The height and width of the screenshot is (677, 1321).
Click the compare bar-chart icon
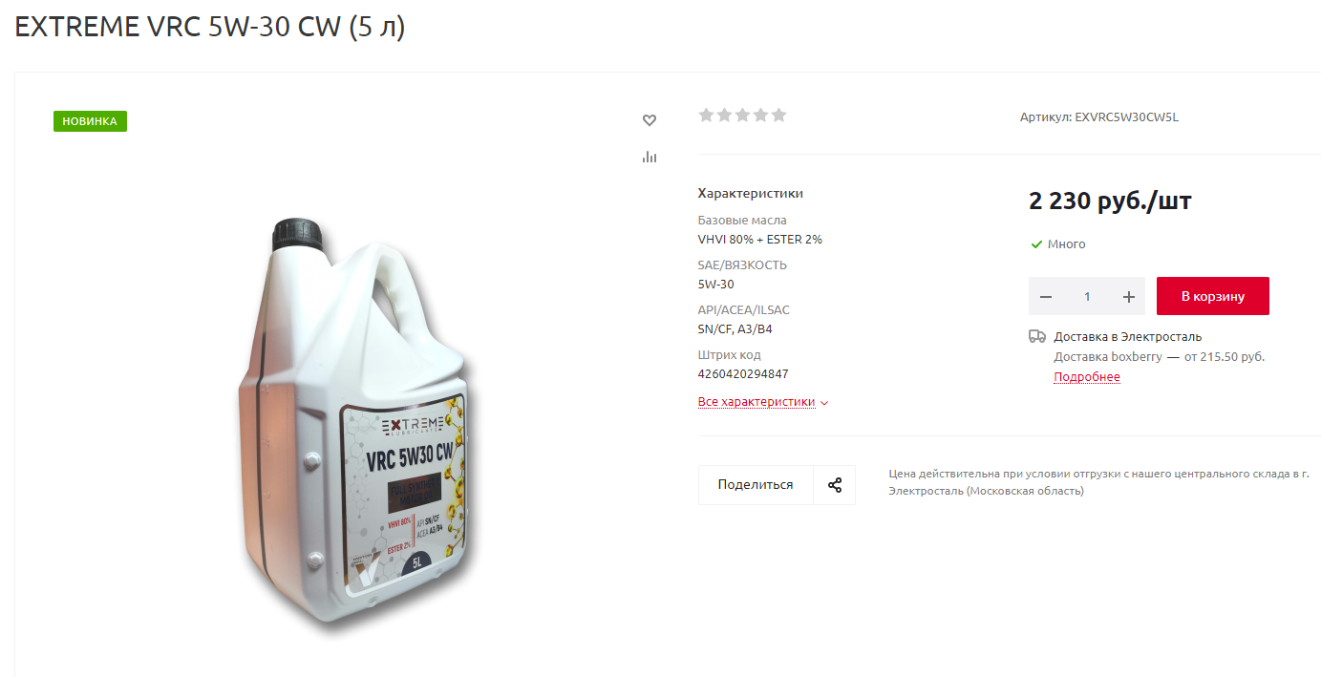click(650, 157)
